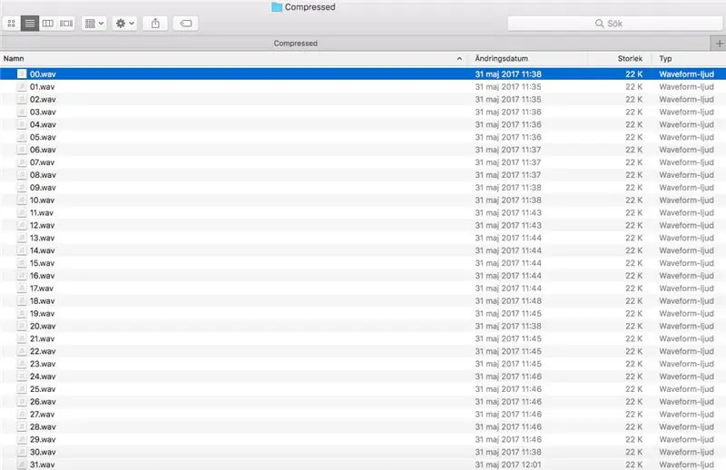Click the Share toolbar button
726x470 pixels.
coord(155,24)
